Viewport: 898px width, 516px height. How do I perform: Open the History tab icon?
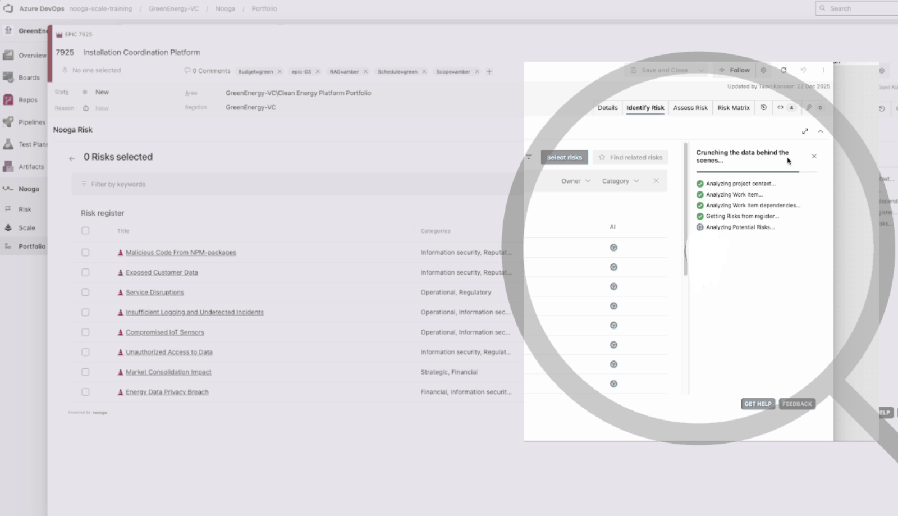(x=763, y=107)
